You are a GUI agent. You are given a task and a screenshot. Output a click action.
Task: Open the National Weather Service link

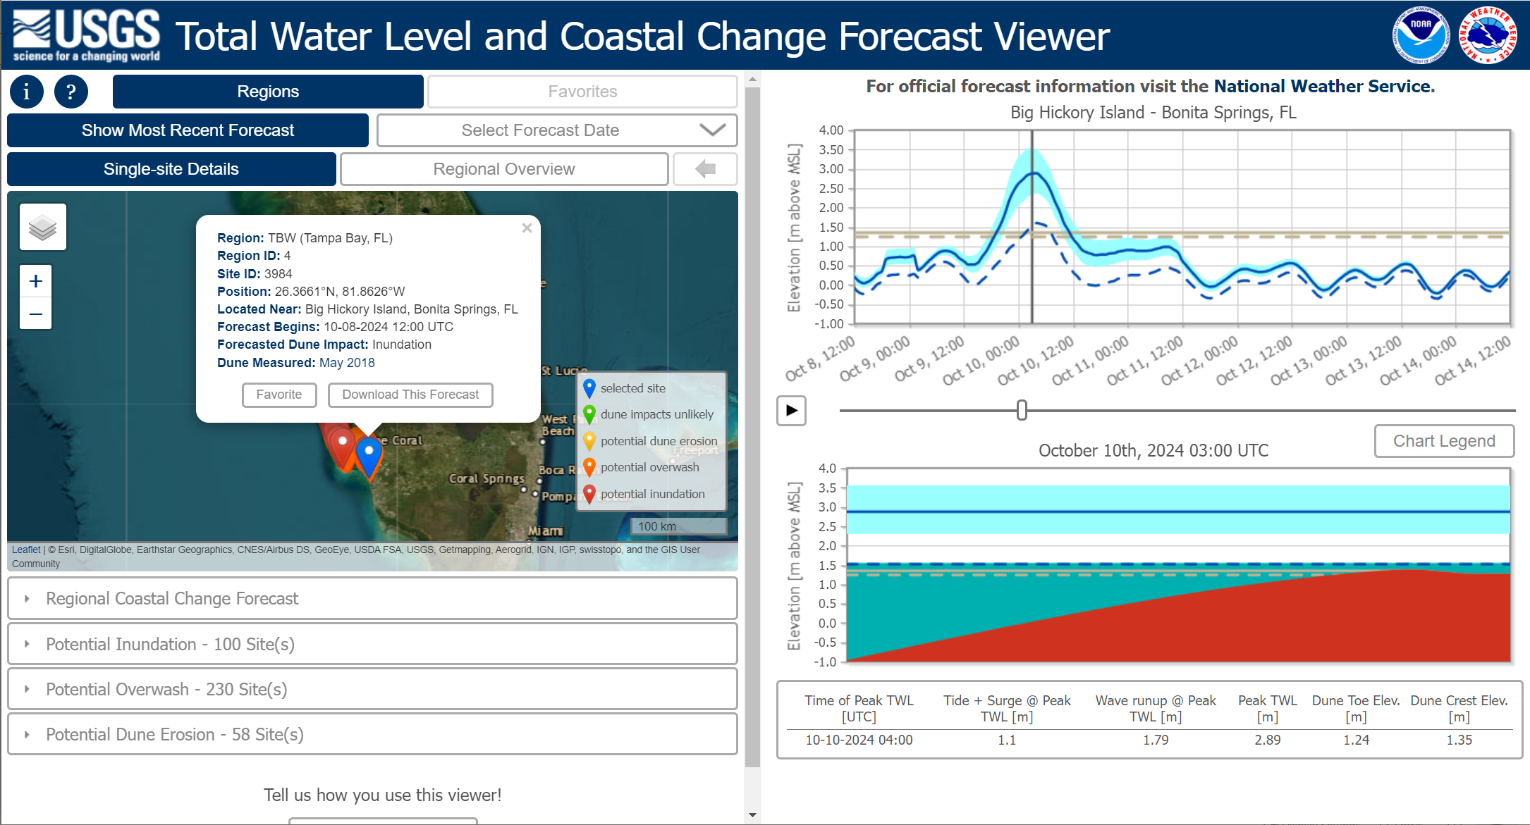[1323, 86]
